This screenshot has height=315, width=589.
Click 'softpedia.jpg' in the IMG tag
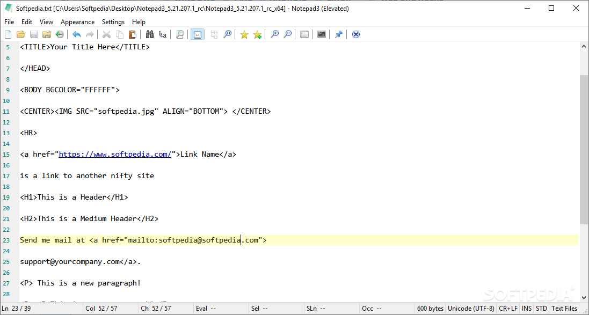pos(126,112)
